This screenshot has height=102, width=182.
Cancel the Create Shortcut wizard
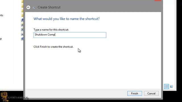tap(151, 93)
